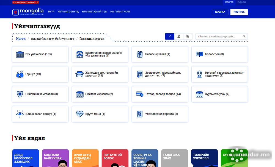
Task: Select the Аж ахуйн нэгж байгууллага tab
Action: click(x=53, y=39)
